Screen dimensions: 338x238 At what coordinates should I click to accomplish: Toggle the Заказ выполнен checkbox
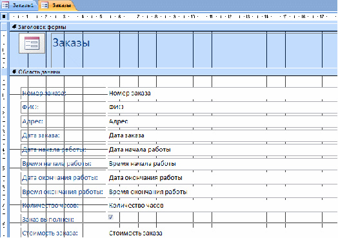coord(110,217)
